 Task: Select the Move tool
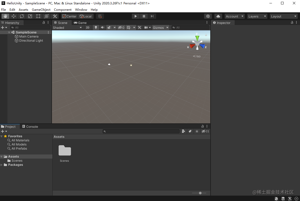pyautogui.click(x=14, y=16)
